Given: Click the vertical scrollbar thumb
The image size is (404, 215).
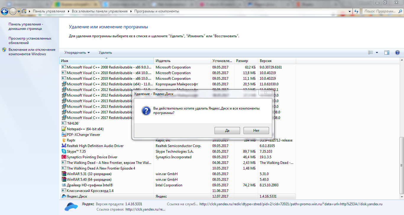Looking at the screenshot, I should pos(401,165).
